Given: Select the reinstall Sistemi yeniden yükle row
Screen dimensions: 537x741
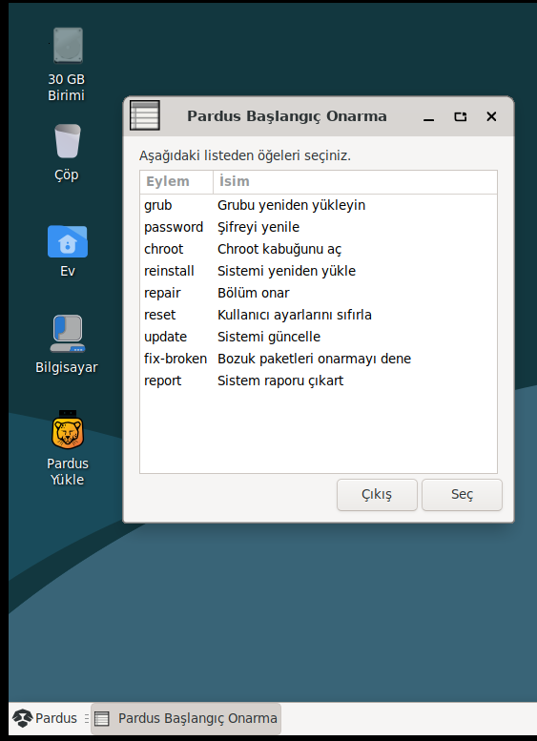Looking at the screenshot, I should pos(319,271).
